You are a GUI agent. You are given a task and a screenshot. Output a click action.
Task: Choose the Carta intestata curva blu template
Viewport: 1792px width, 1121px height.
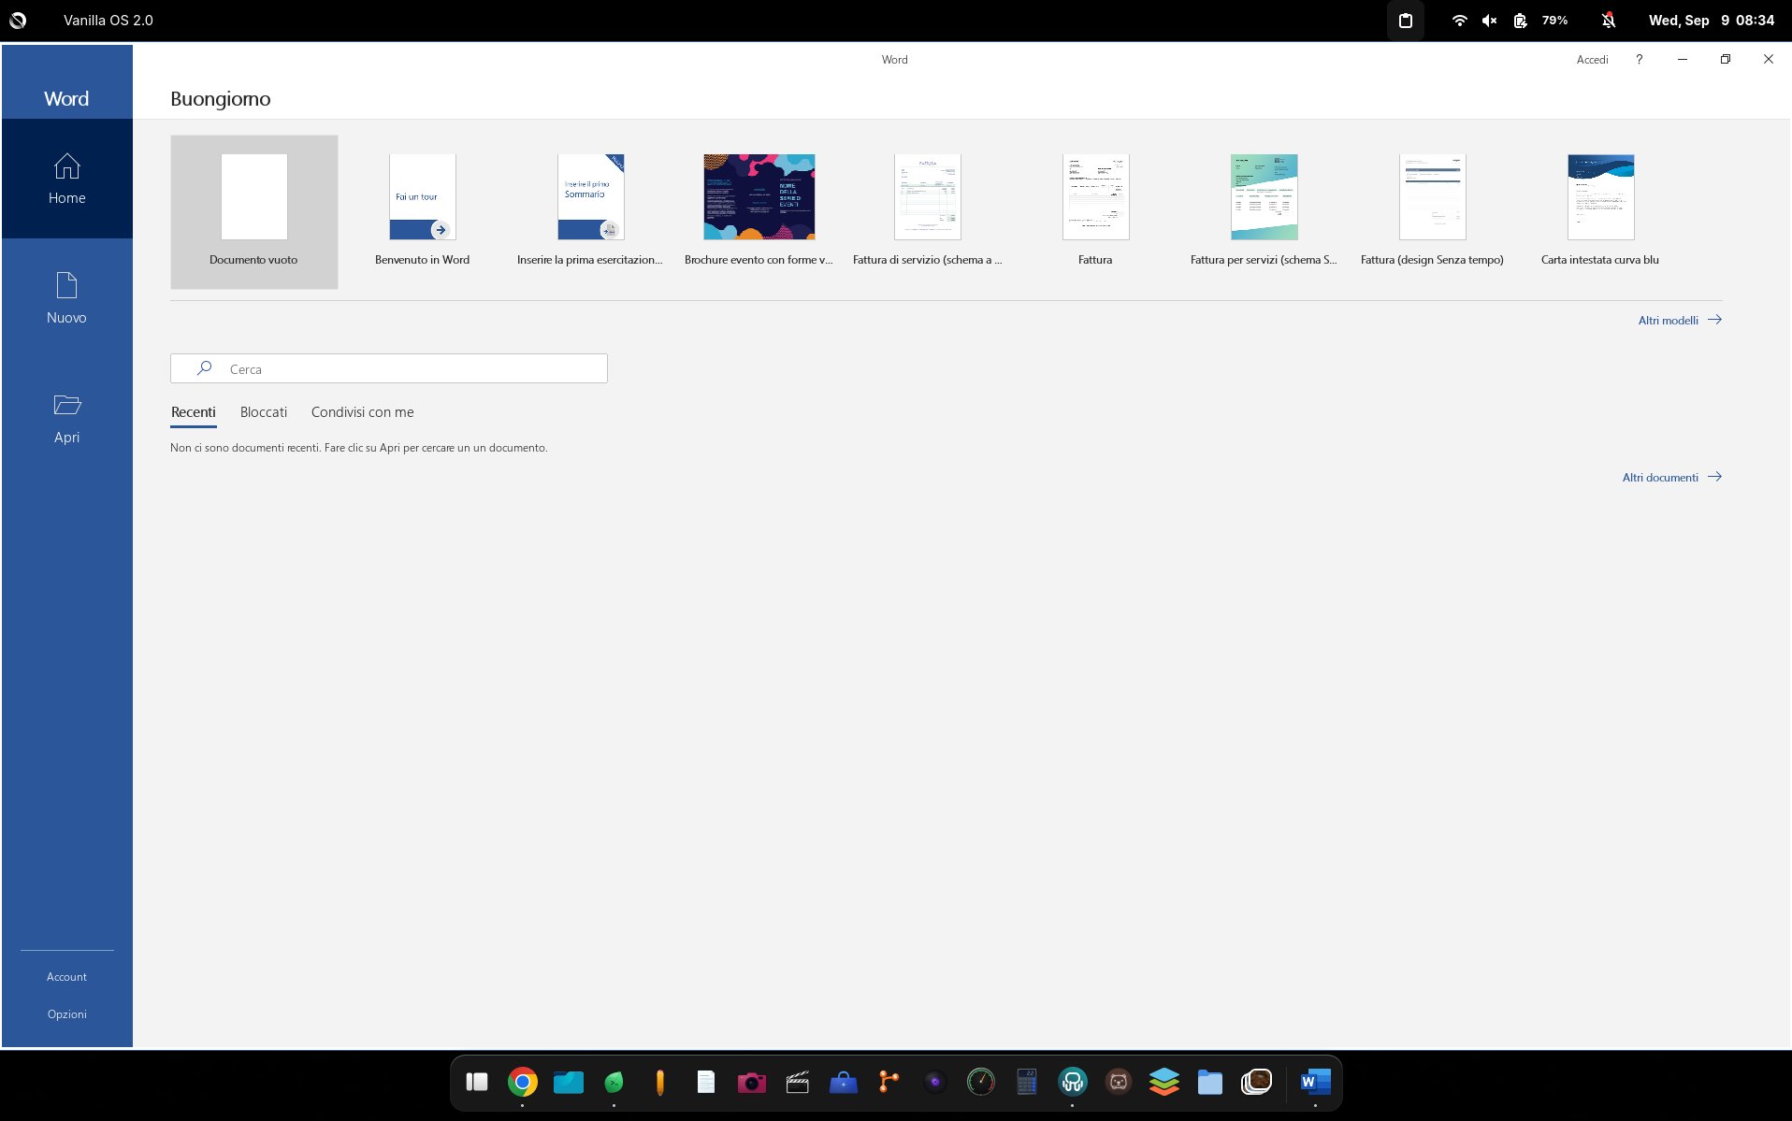point(1600,212)
